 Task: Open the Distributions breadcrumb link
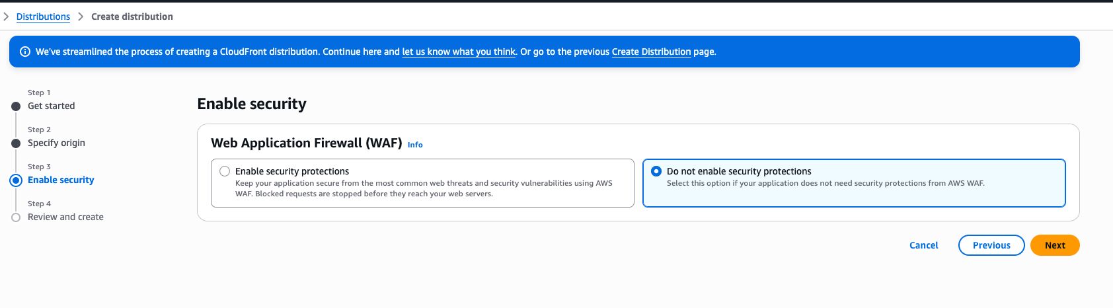pos(43,17)
